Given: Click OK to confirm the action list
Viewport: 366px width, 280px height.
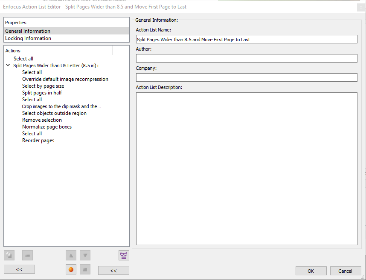Looking at the screenshot, I should pos(311,271).
